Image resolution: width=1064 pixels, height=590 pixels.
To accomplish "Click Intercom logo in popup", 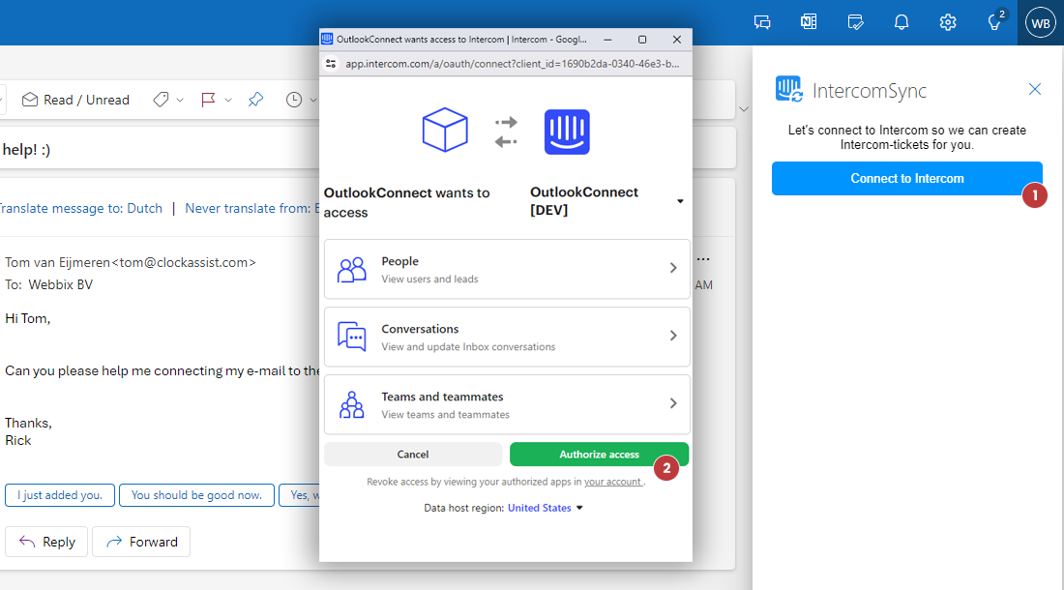I will (567, 132).
